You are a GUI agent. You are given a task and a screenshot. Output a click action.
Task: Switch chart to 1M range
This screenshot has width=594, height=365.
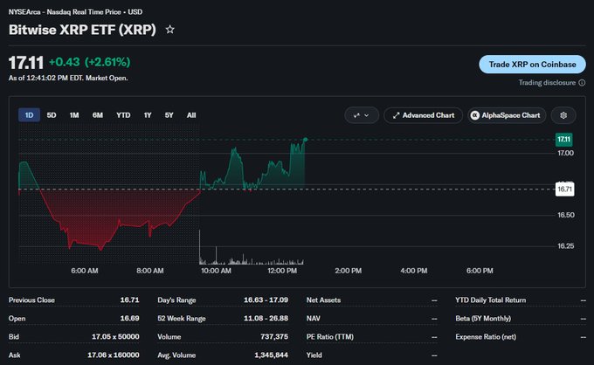coord(74,115)
